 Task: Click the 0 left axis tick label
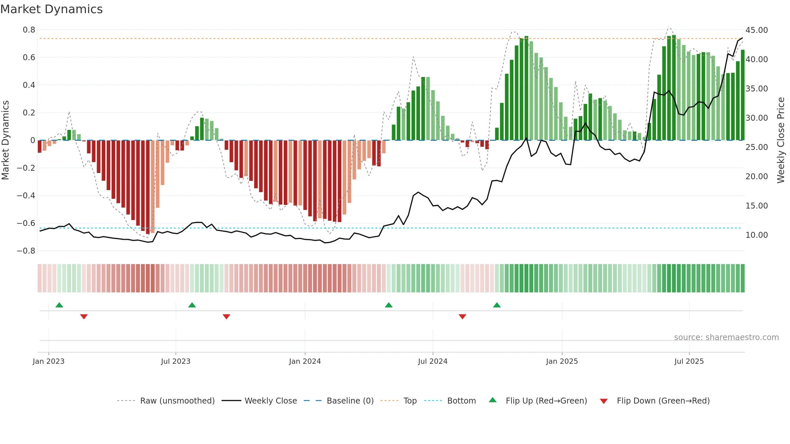(x=33, y=140)
